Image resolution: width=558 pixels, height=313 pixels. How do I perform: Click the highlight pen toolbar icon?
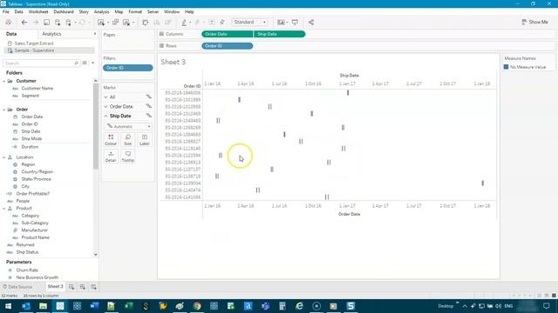click(184, 23)
